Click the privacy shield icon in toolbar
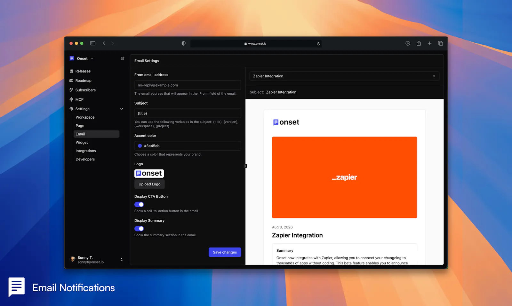512x306 pixels. (184, 43)
